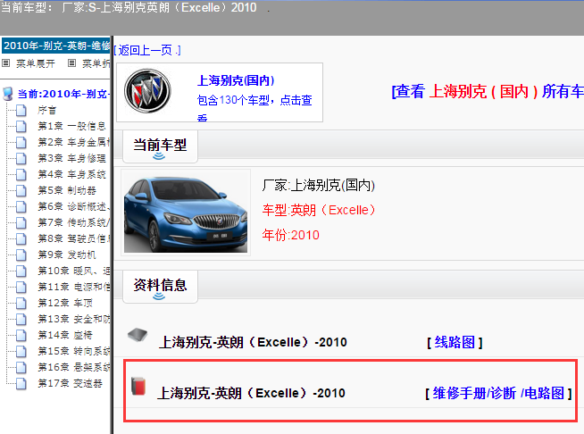Select tree root 当前:2010年-别克
This screenshot has height=434, width=584.
pyautogui.click(x=63, y=94)
